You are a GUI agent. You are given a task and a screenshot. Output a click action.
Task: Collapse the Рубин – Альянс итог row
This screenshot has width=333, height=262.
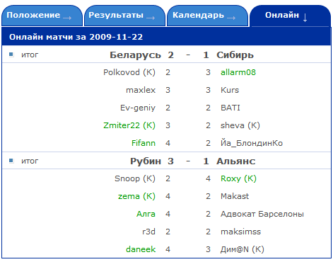coord(166,161)
